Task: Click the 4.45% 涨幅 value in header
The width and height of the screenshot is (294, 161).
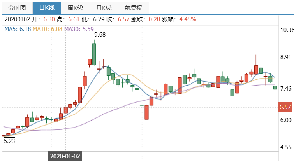Action: [x=187, y=19]
